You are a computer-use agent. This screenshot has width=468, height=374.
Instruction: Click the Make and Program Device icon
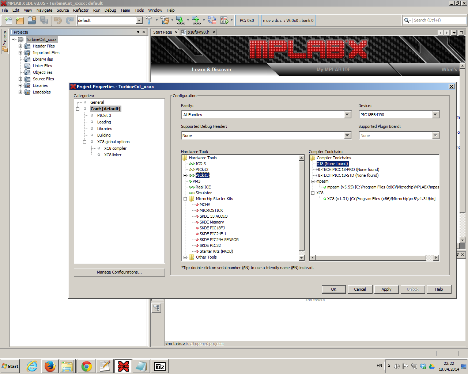click(x=181, y=20)
